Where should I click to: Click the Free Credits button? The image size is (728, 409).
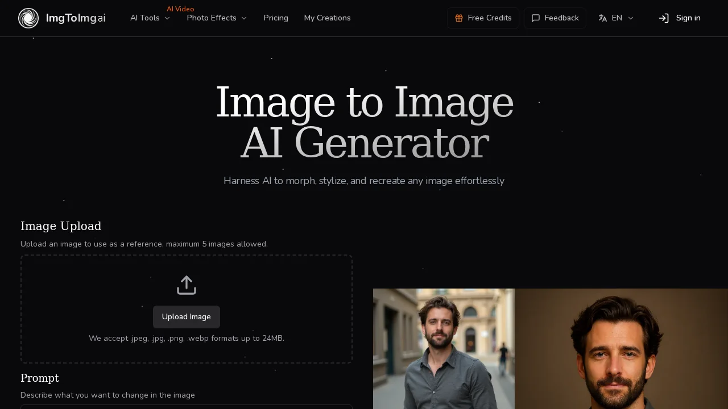(483, 18)
